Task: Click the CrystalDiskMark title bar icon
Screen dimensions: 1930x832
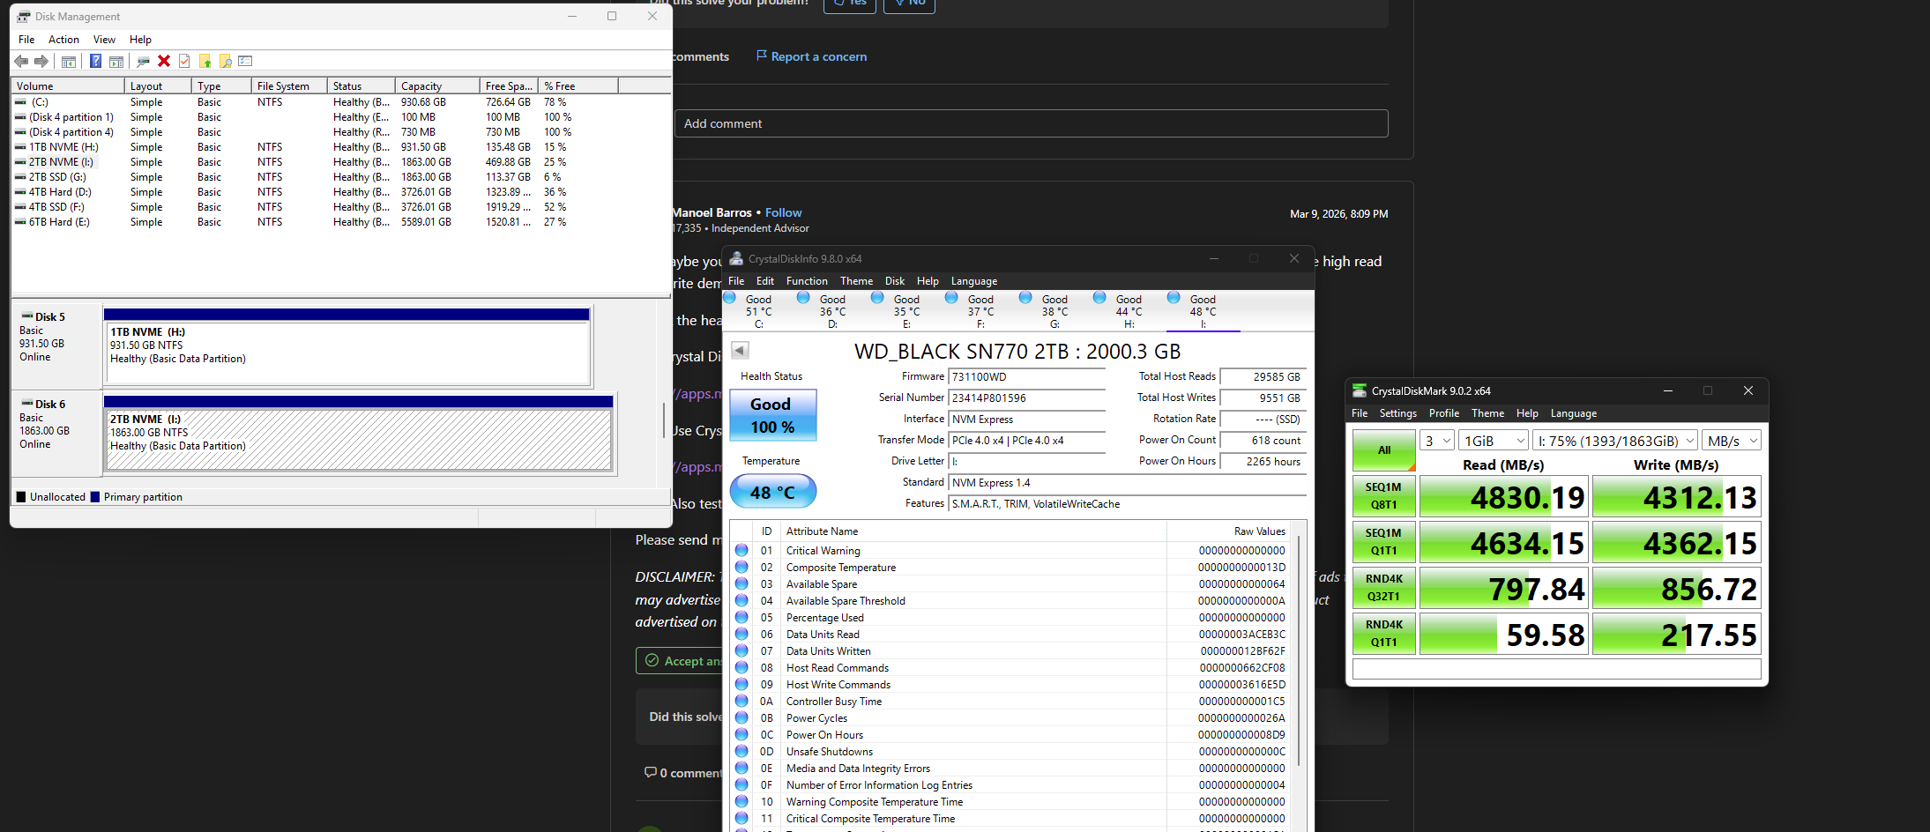Action: (1360, 390)
